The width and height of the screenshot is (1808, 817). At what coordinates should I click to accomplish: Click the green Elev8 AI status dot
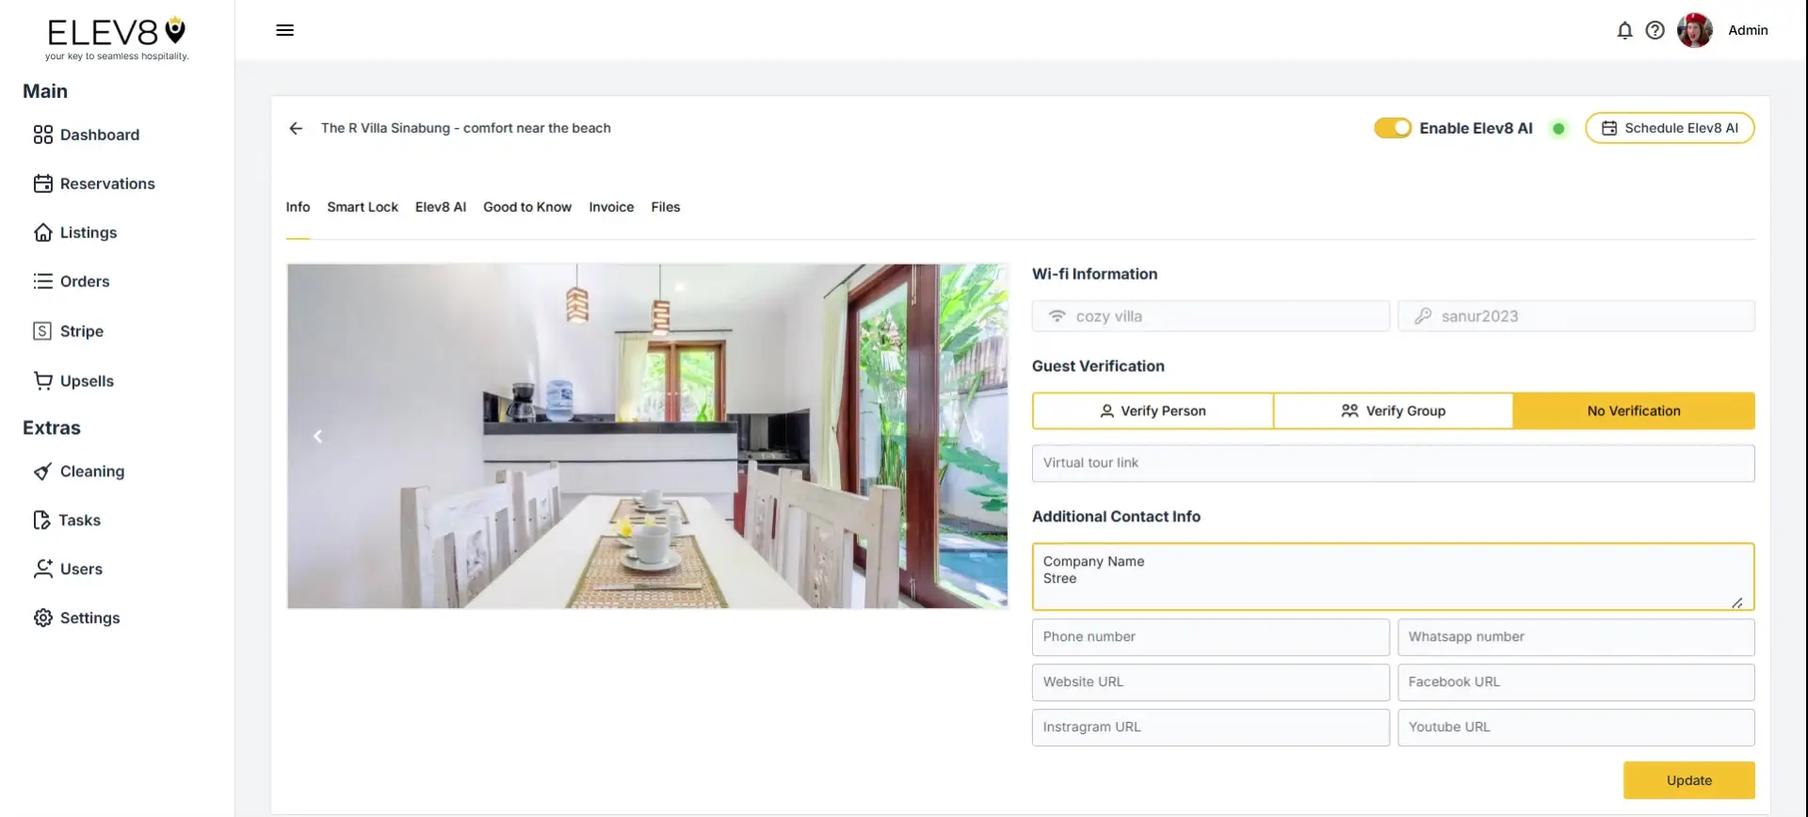pos(1558,129)
